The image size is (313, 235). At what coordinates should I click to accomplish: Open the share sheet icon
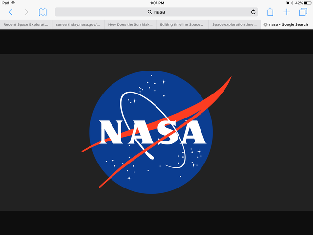point(270,12)
